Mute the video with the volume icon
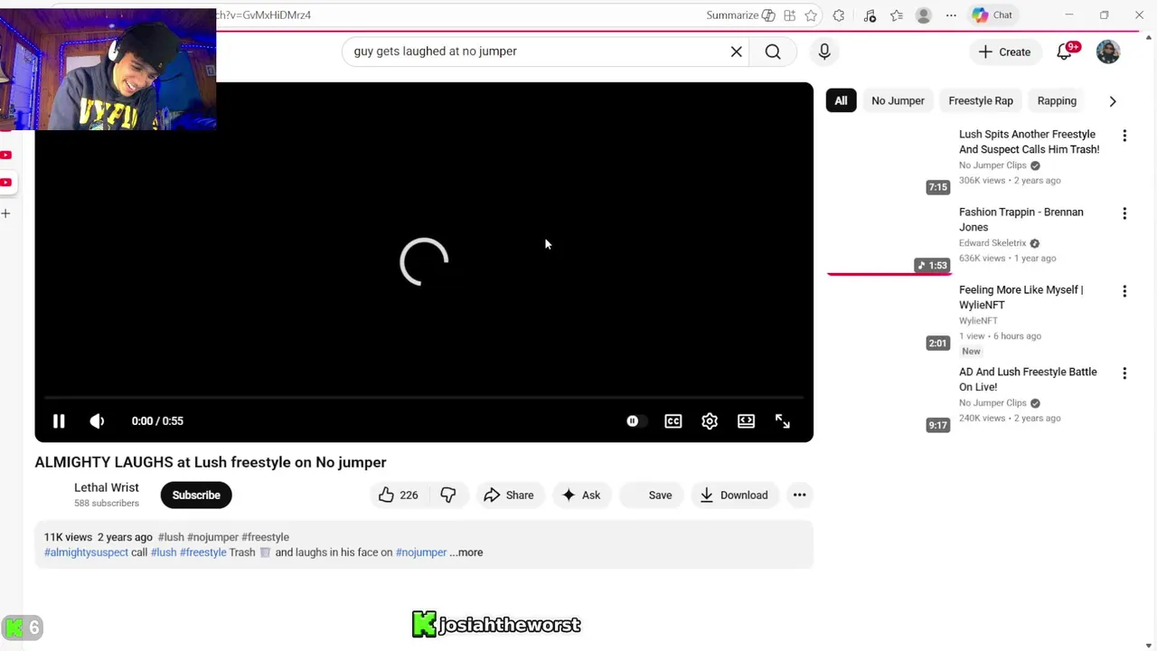 point(97,421)
